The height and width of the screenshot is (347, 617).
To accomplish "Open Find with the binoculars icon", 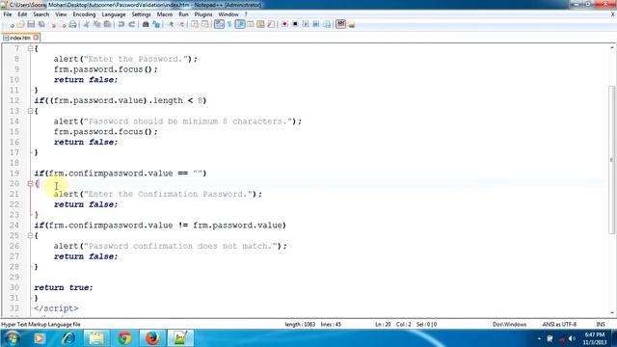I will tap(146, 24).
